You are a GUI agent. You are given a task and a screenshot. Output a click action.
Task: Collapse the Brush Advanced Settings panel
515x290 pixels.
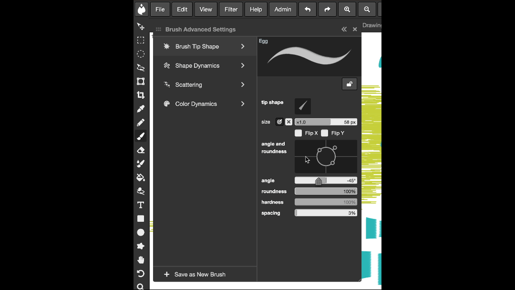click(x=344, y=30)
